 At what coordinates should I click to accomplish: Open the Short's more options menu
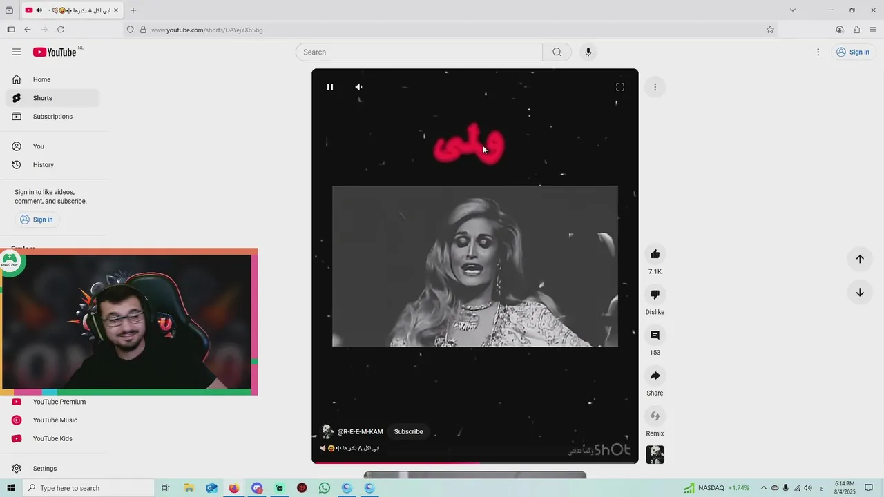point(655,87)
